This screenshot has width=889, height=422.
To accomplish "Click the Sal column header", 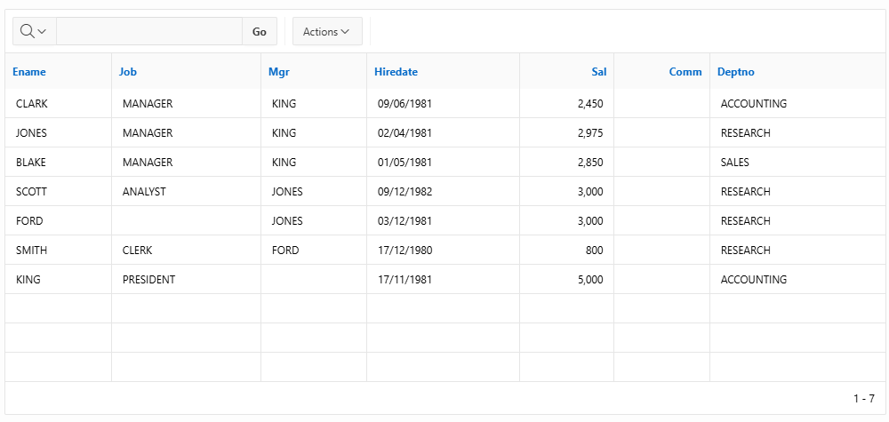I will coord(598,72).
